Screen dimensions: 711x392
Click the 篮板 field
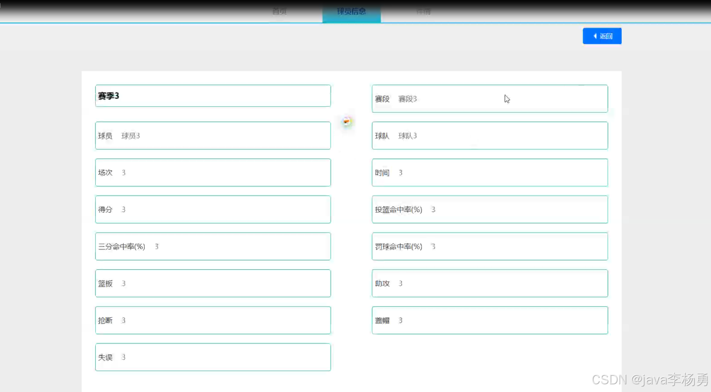(213, 283)
